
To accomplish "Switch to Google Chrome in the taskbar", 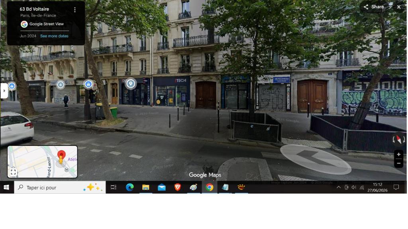I will [210, 187].
